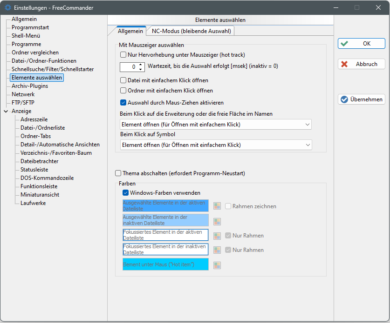Open color picker for 'Hot item' element

(x=217, y=265)
